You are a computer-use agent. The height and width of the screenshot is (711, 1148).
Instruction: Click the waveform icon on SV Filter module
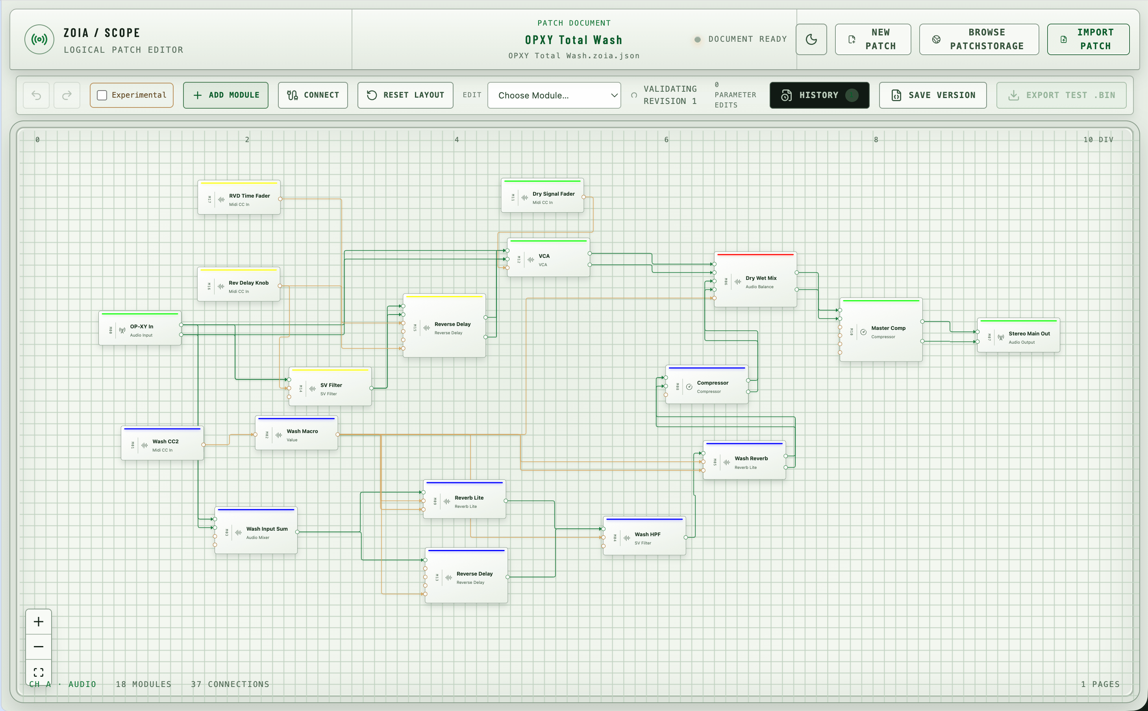pyautogui.click(x=313, y=389)
